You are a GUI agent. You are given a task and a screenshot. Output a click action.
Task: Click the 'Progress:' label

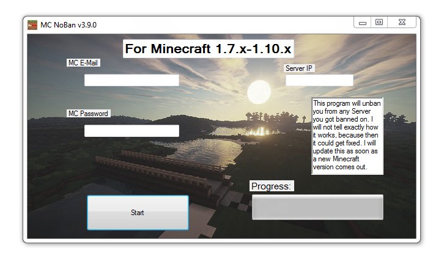tap(272, 186)
